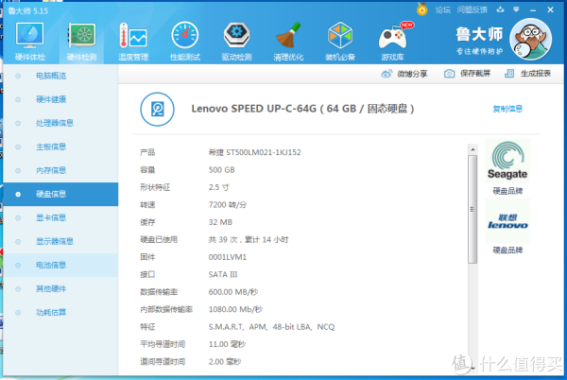Close the 鲁大师 window

(550, 9)
